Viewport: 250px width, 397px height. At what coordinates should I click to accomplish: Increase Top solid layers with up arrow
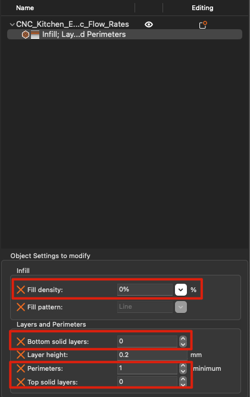click(x=183, y=379)
